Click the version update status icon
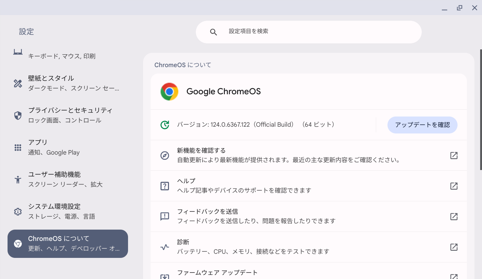This screenshot has height=279, width=482. tap(165, 124)
